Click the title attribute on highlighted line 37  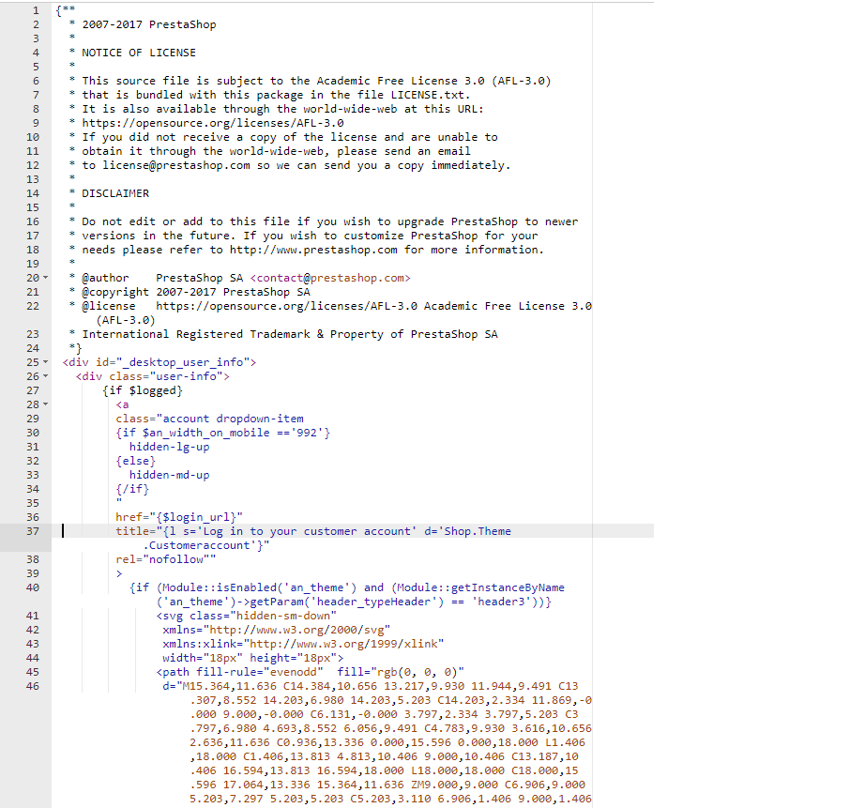pos(313,531)
